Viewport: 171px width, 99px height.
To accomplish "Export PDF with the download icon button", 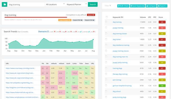I will (x=78, y=20).
